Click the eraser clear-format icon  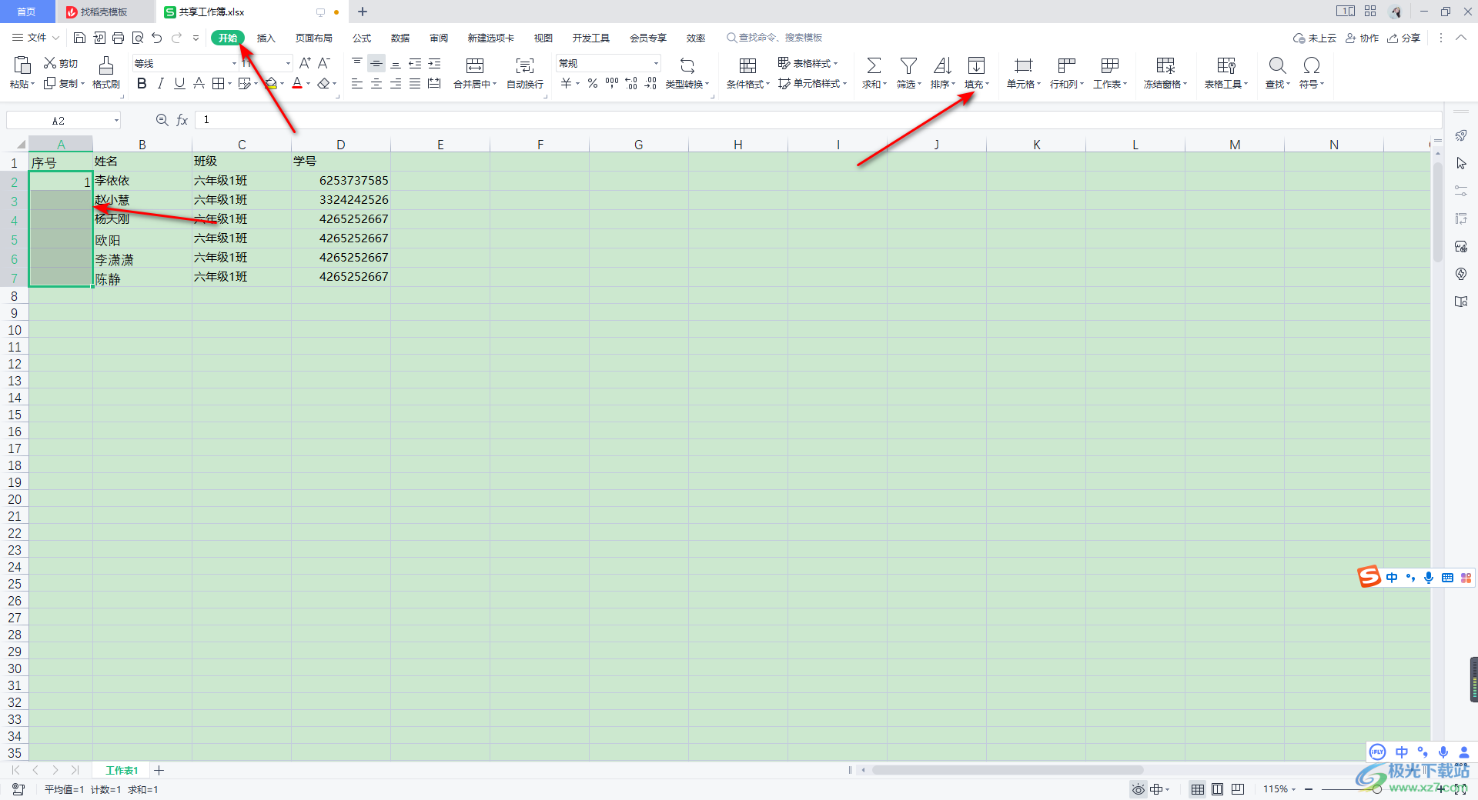coord(324,83)
